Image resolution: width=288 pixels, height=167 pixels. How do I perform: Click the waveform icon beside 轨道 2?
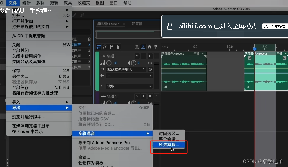click(x=104, y=96)
